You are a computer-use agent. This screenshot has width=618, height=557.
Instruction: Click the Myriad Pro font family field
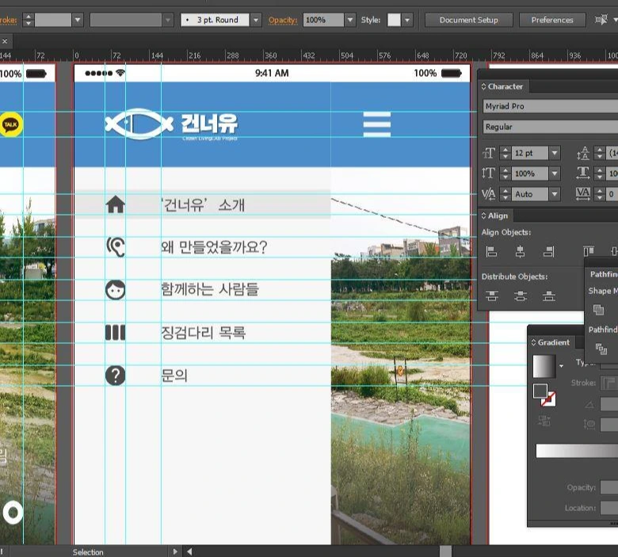pyautogui.click(x=550, y=106)
